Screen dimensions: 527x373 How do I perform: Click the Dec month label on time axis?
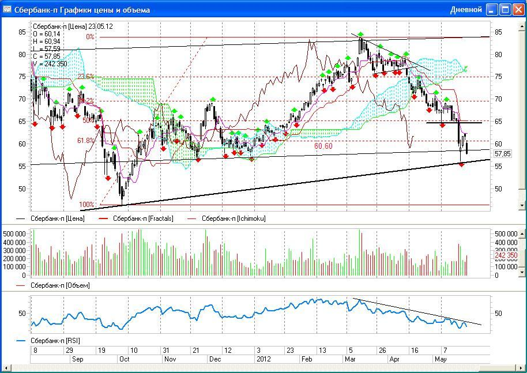coord(215,359)
